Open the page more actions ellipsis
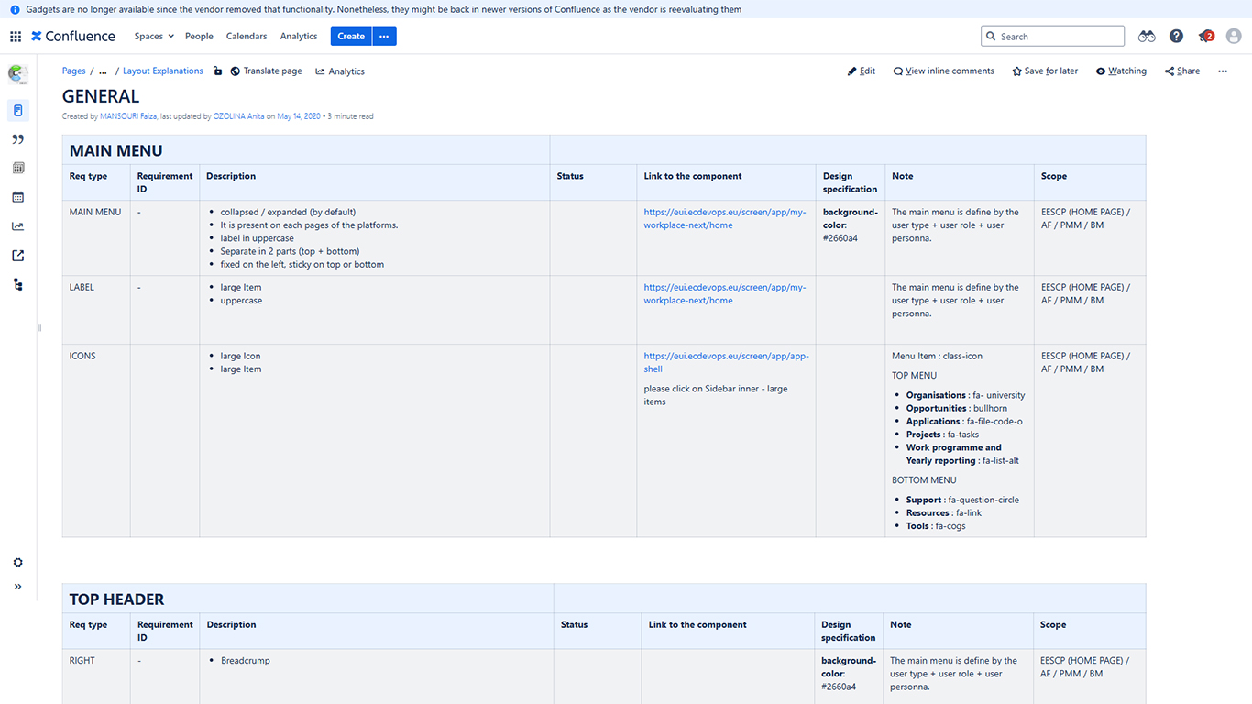This screenshot has height=704, width=1252. pos(1223,71)
